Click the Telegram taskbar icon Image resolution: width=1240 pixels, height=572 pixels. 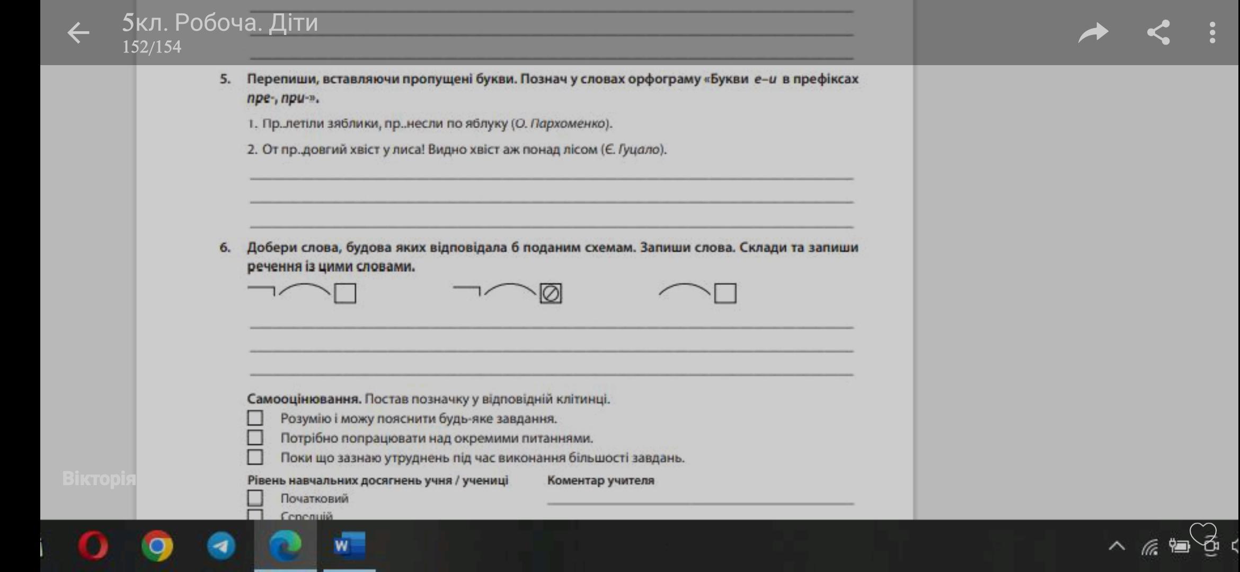pyautogui.click(x=221, y=546)
